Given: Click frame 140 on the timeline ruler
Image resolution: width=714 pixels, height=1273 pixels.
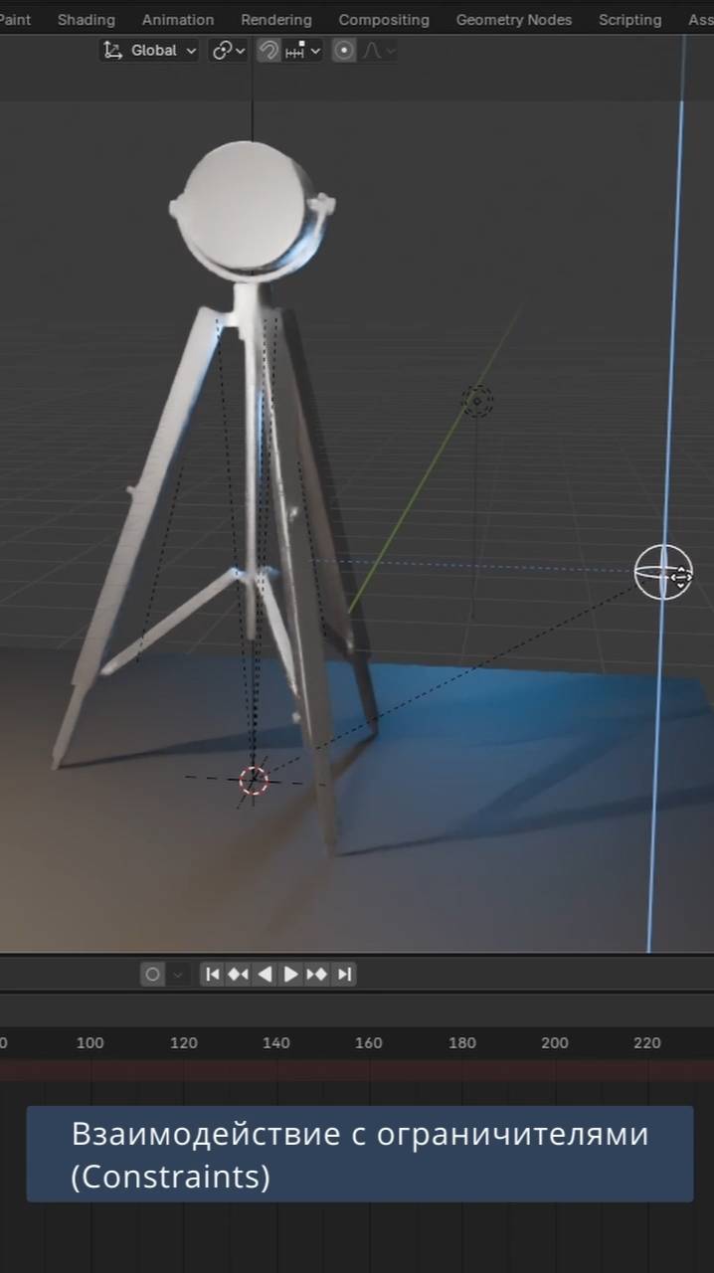Looking at the screenshot, I should 276,1043.
